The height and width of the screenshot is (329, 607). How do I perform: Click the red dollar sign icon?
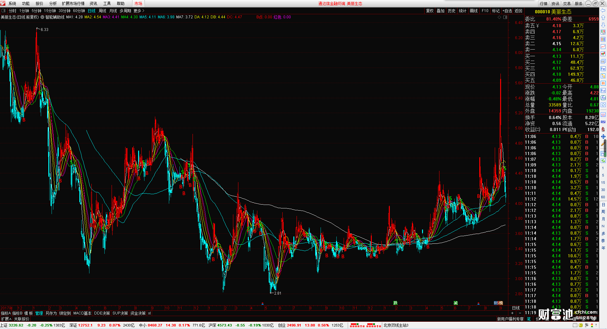603,129
